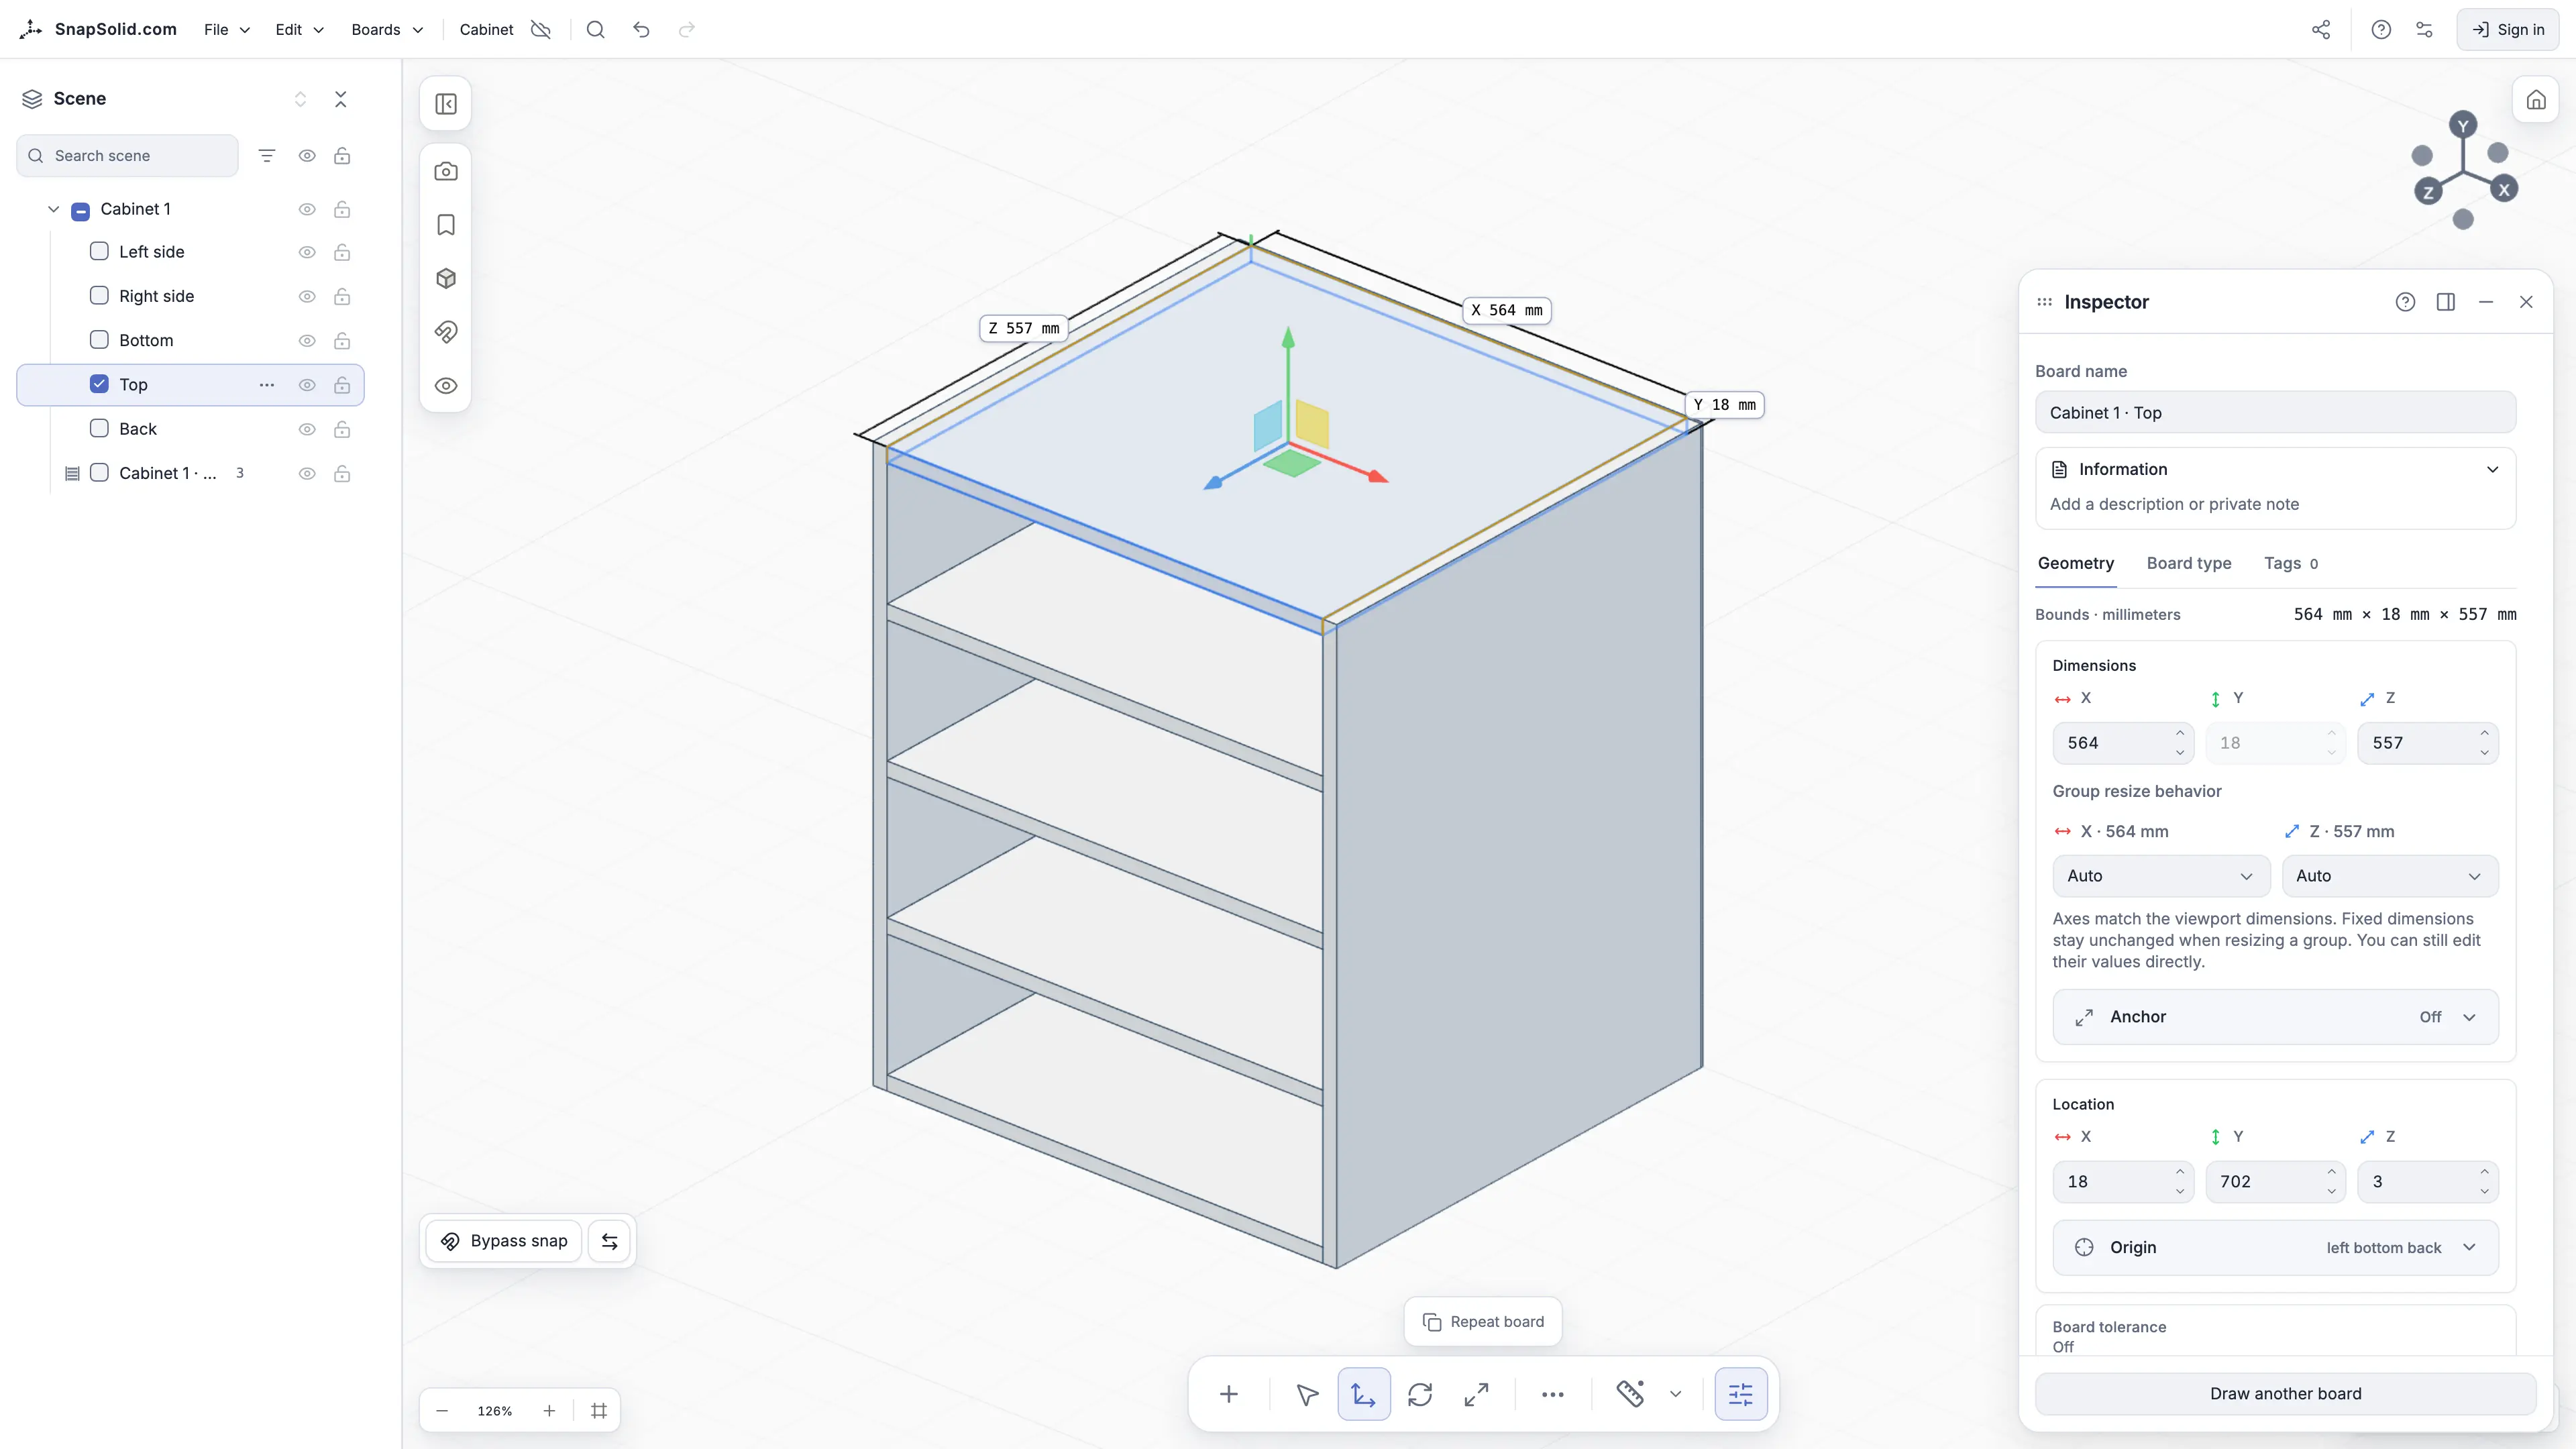The width and height of the screenshot is (2576, 1449).
Task: Check the Left side board checkbox
Action: tap(99, 251)
